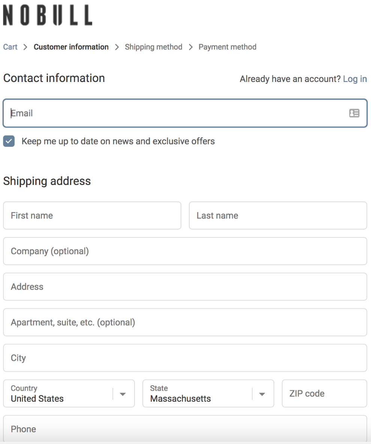Image resolution: width=371 pixels, height=444 pixels.
Task: Click the chevron after Cart breadcrumb
Action: pyautogui.click(x=25, y=47)
